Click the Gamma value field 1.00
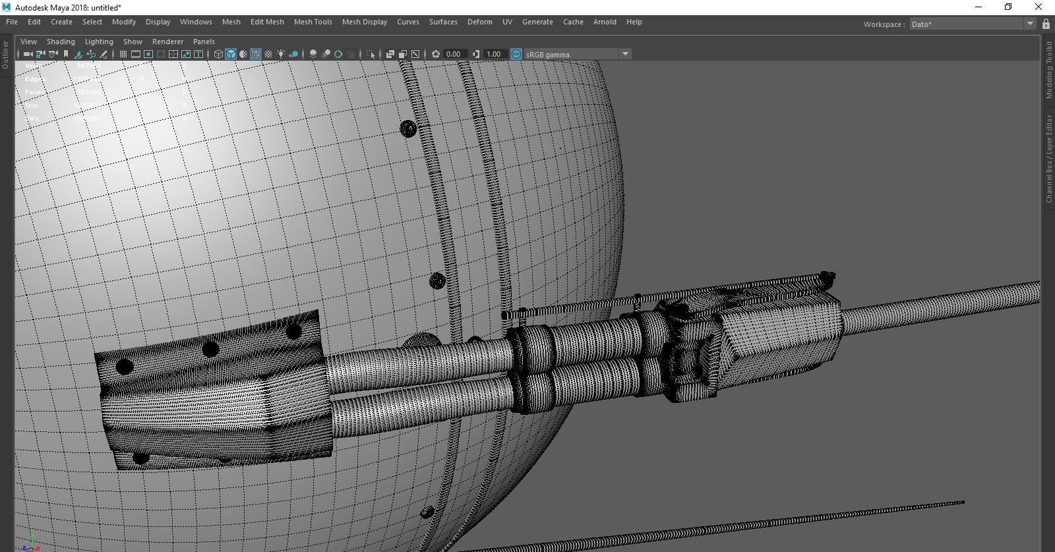 (x=495, y=54)
